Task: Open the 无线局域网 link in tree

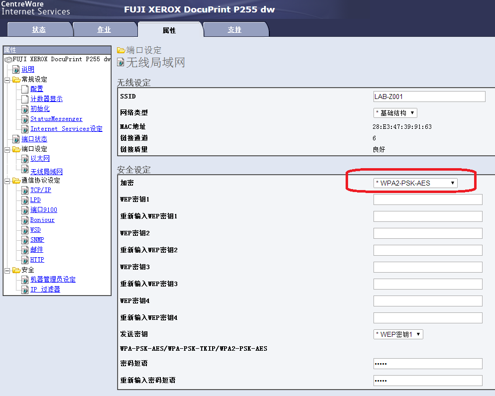Action: click(46, 172)
